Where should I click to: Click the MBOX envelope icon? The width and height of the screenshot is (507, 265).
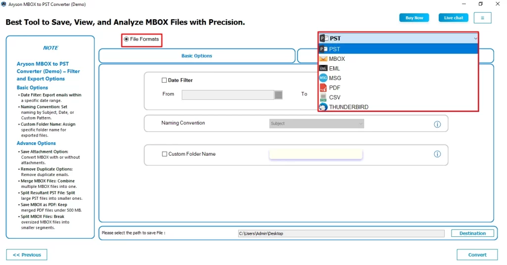point(323,59)
